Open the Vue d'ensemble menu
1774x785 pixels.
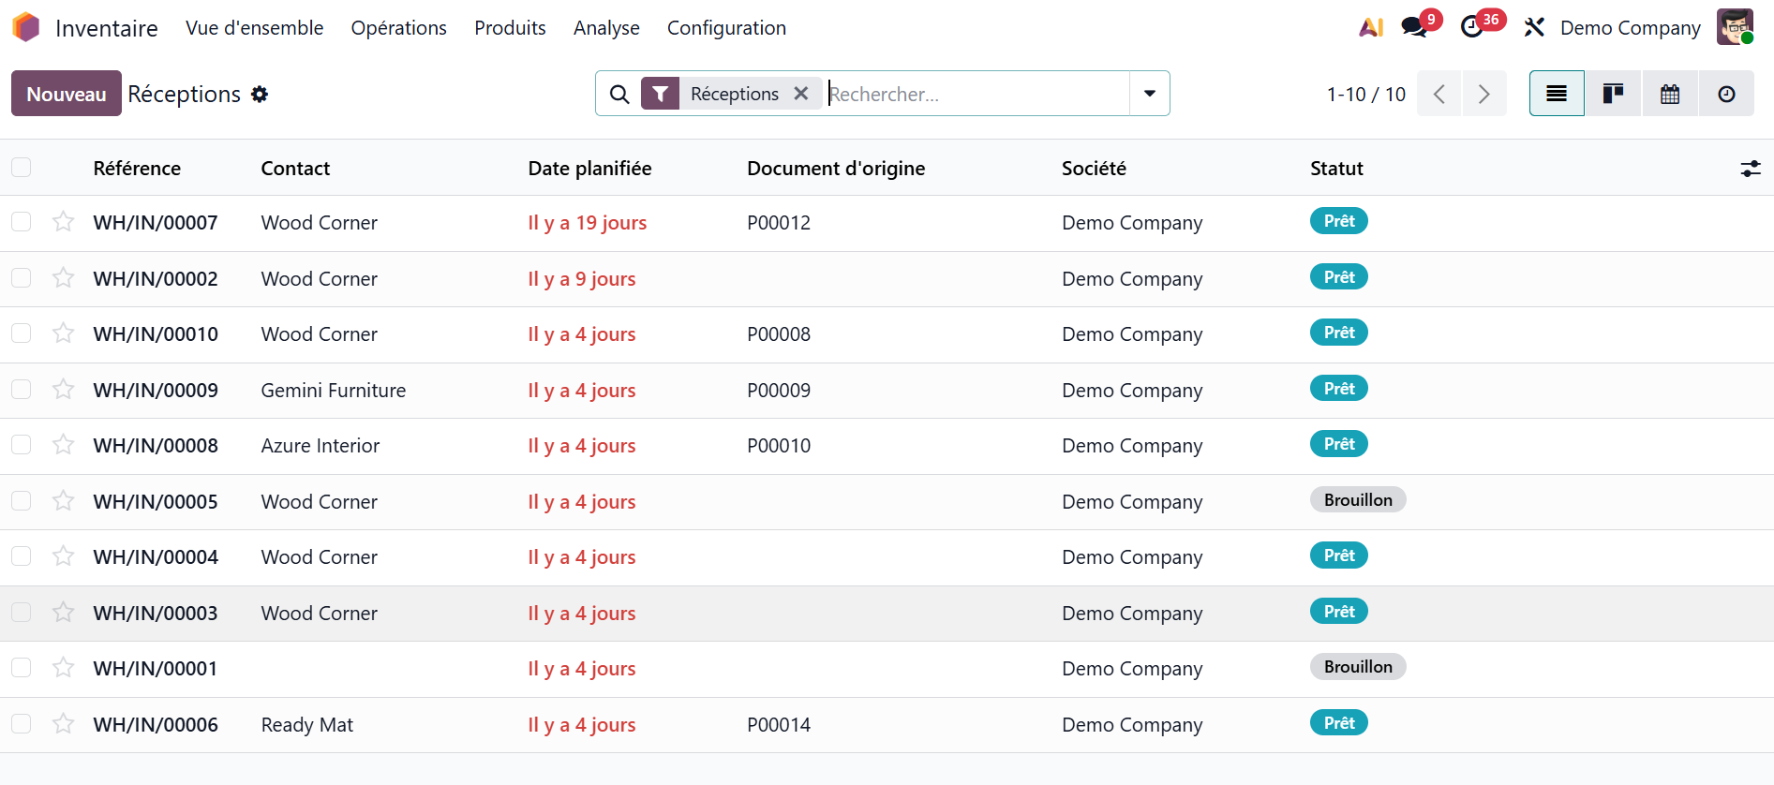point(254,28)
